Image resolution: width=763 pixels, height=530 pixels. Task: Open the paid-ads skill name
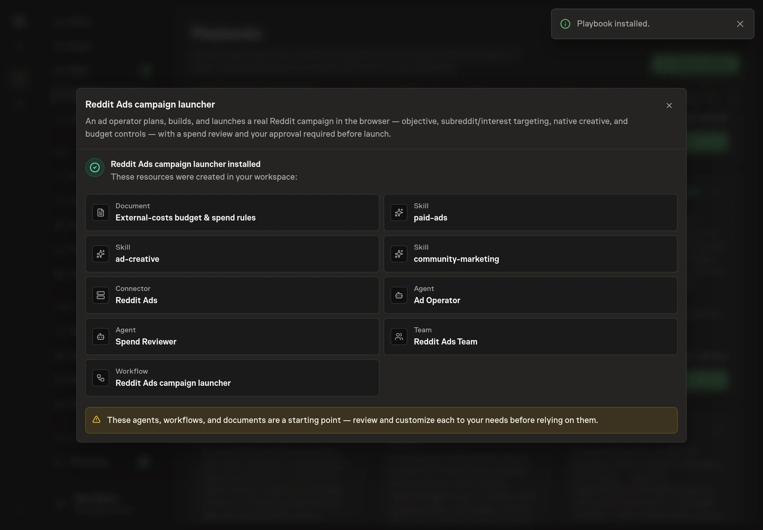(x=430, y=218)
